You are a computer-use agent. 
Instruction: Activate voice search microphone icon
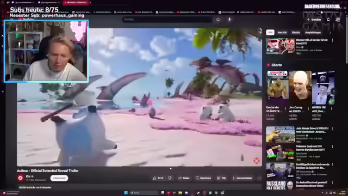click(229, 20)
